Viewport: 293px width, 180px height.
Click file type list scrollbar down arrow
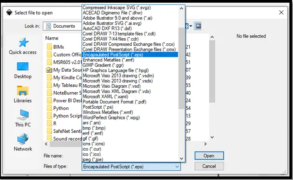[181, 158]
